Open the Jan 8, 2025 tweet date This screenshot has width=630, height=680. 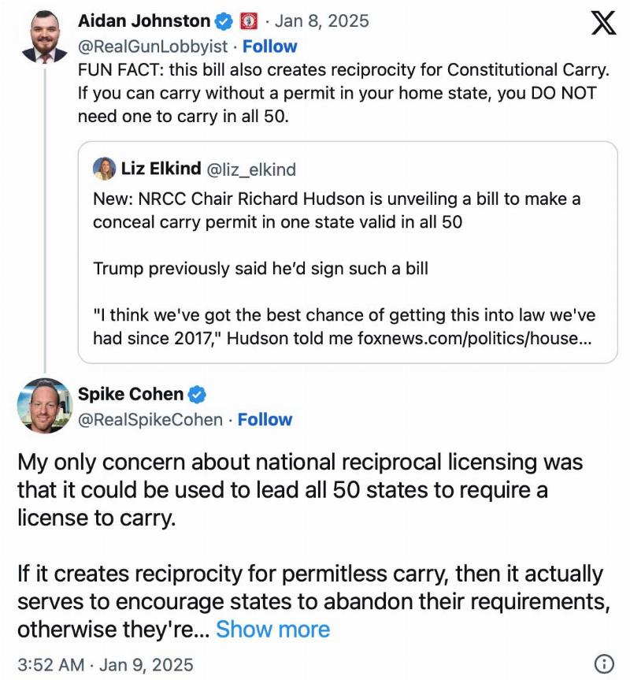tap(321, 20)
